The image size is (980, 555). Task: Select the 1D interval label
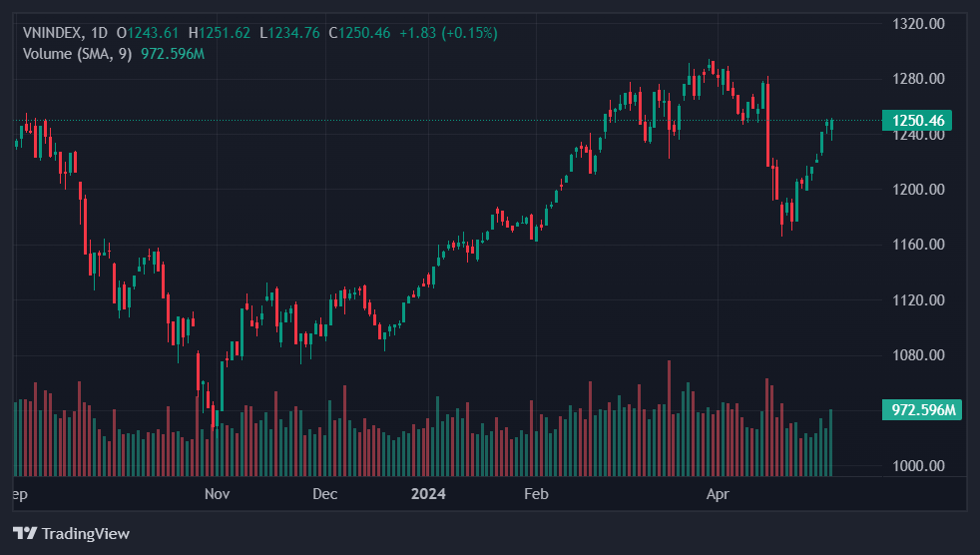click(99, 33)
